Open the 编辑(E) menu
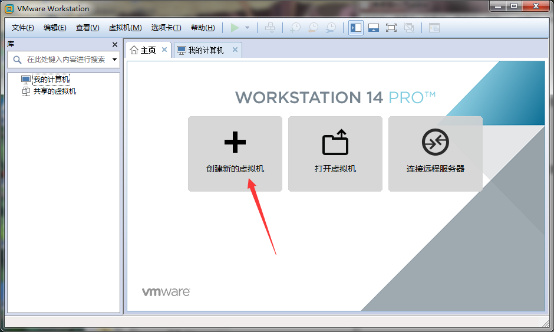Viewport: 554px width, 332px height. pos(55,28)
